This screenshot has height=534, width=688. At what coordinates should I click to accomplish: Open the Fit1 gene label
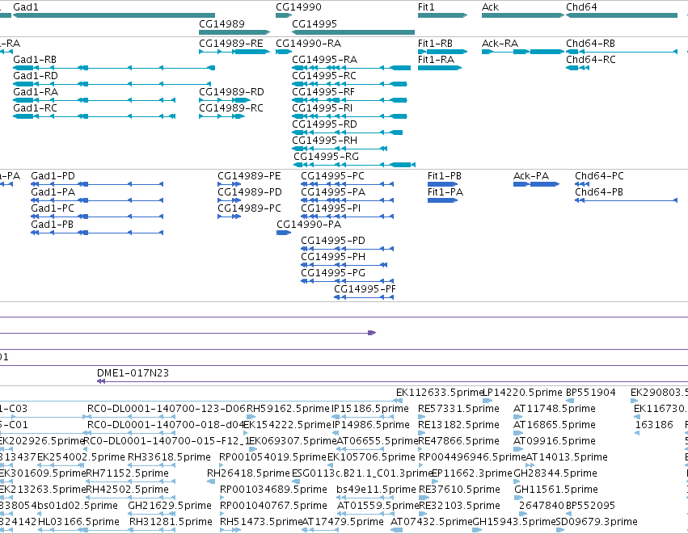[x=426, y=7]
